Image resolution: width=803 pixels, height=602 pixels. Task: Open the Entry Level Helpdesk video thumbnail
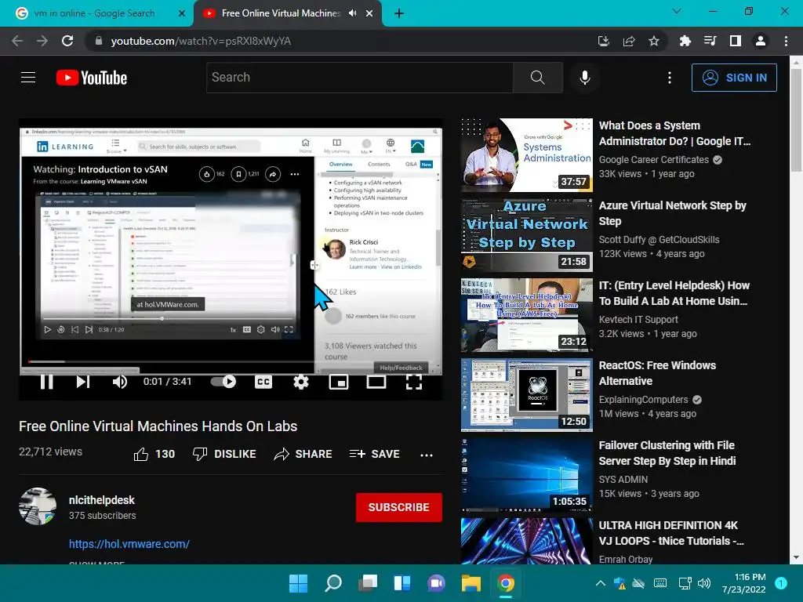(x=526, y=315)
